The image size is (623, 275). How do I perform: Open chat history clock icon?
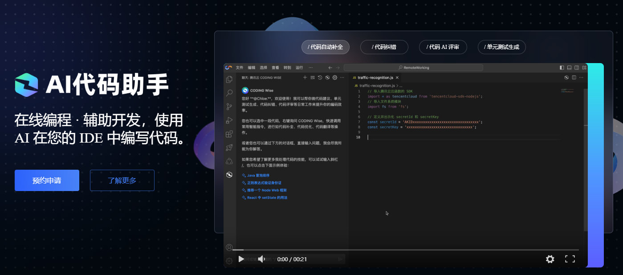[x=320, y=77]
